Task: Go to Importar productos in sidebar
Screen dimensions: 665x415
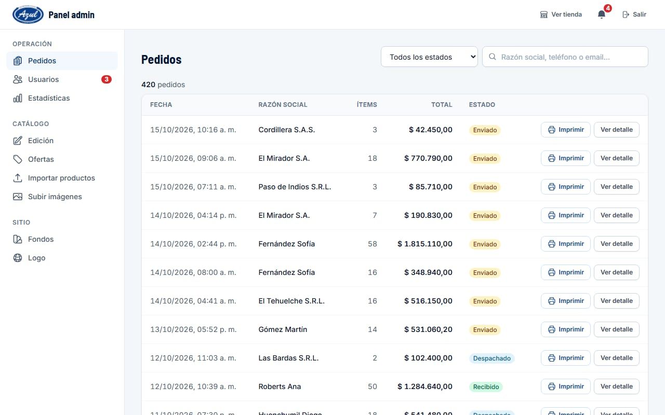Action: click(x=62, y=178)
